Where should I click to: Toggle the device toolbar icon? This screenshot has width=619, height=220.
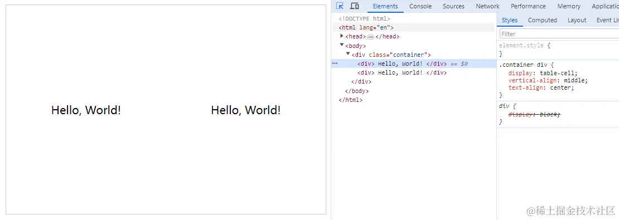pos(355,6)
